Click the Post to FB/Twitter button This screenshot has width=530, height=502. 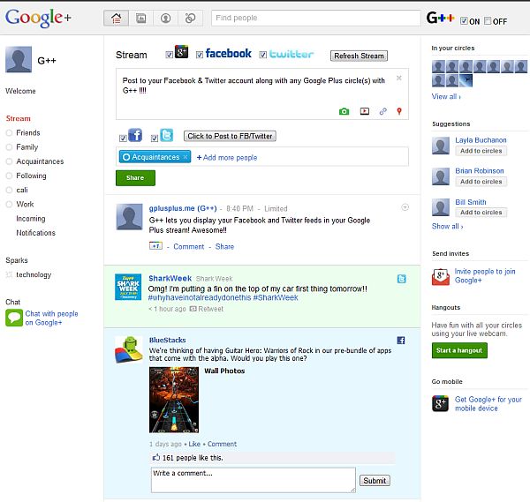coord(230,136)
